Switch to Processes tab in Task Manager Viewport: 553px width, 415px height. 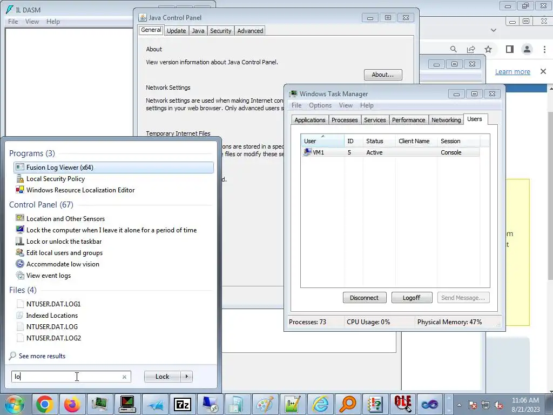(x=345, y=120)
